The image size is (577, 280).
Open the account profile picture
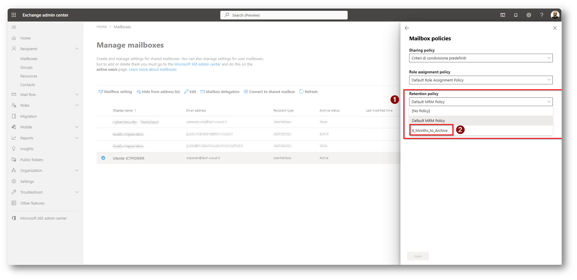point(555,15)
